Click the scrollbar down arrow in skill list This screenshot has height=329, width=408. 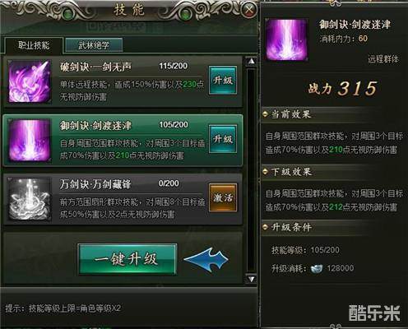pos(251,280)
